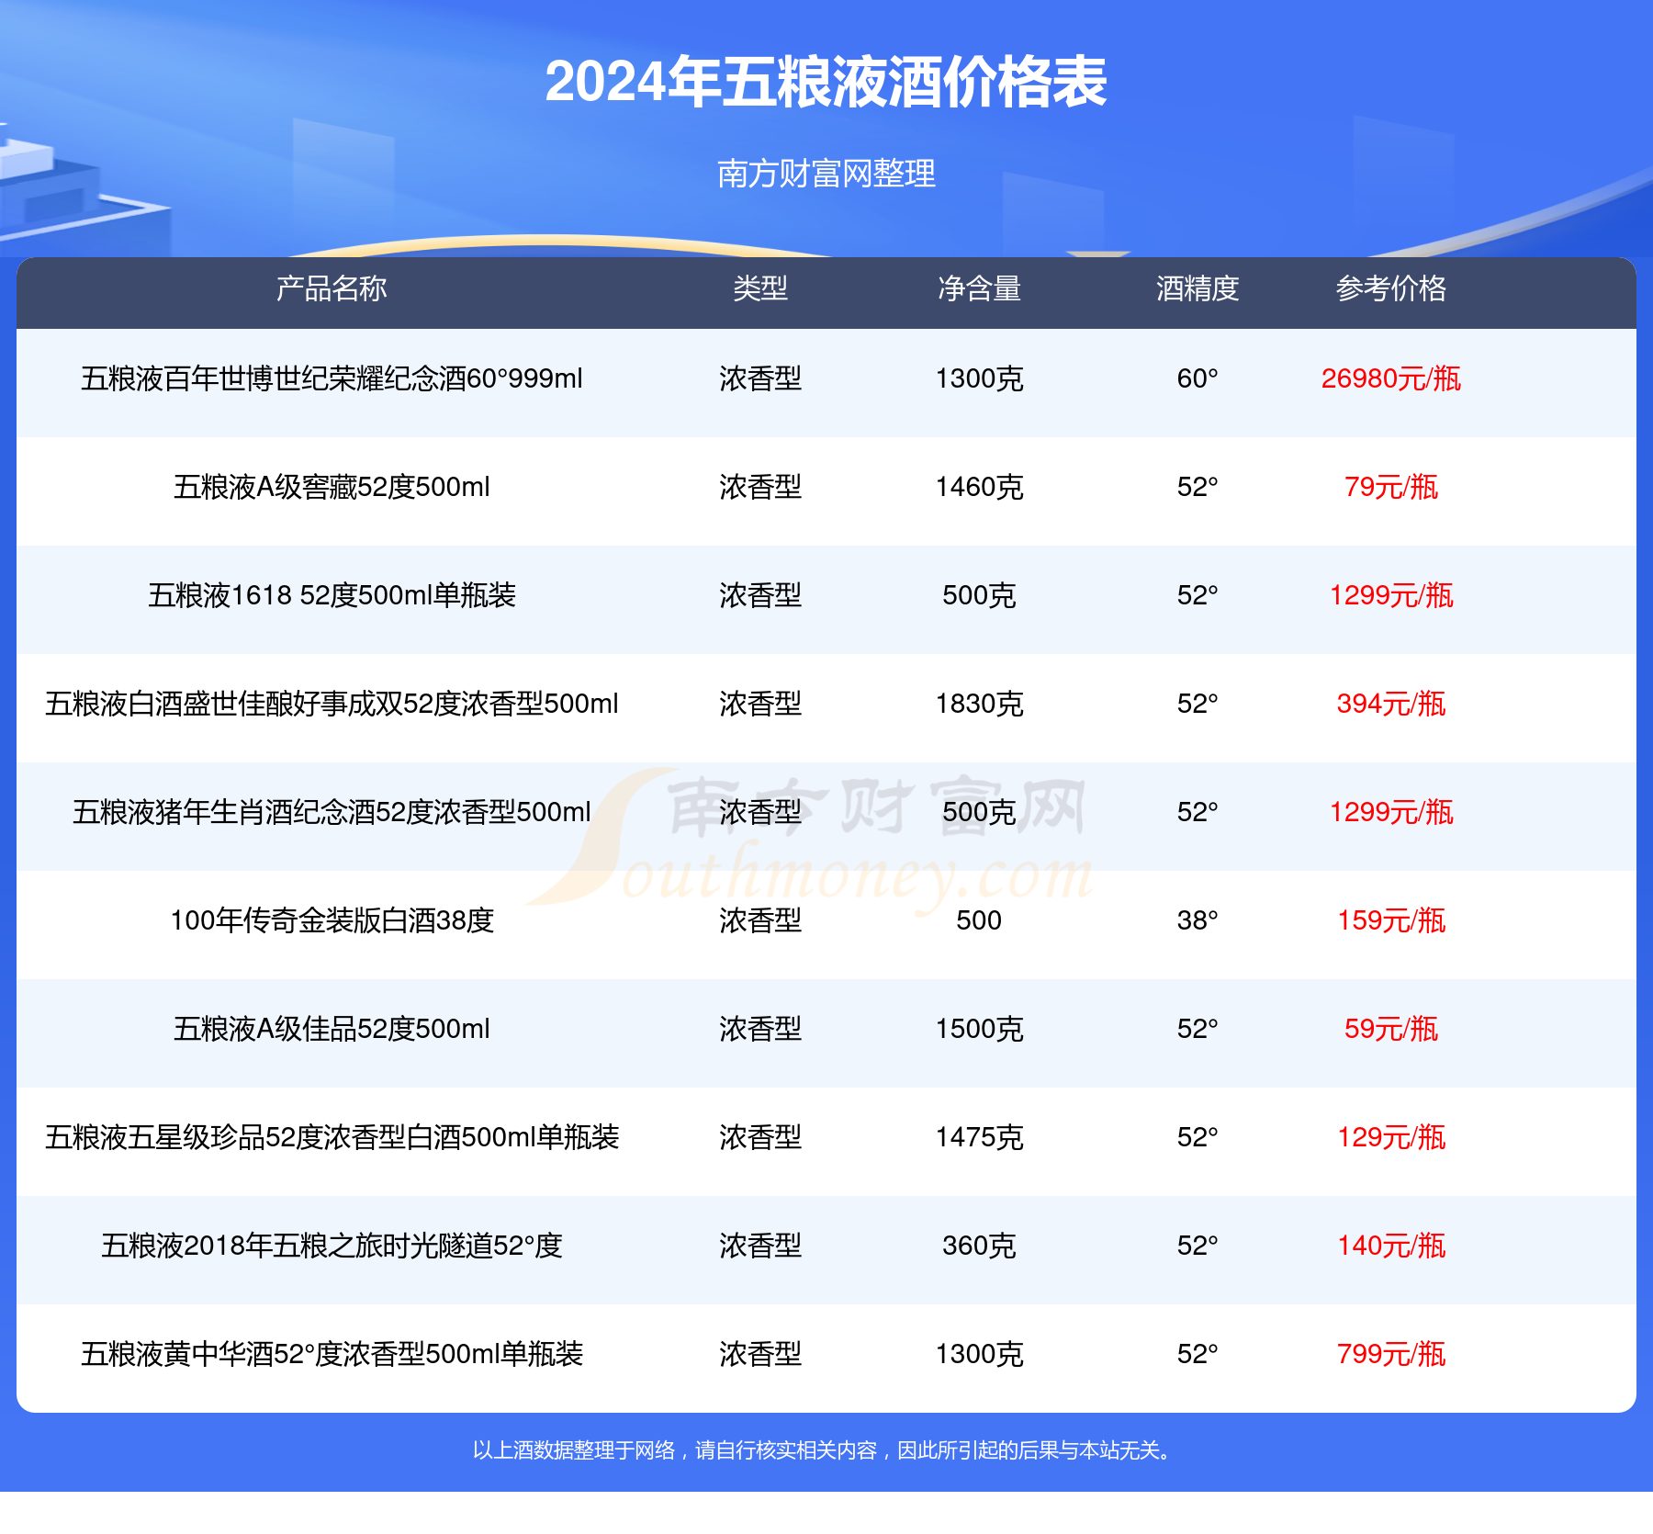1653x1534 pixels.
Task: Click the net content 360克
Action: (979, 1246)
